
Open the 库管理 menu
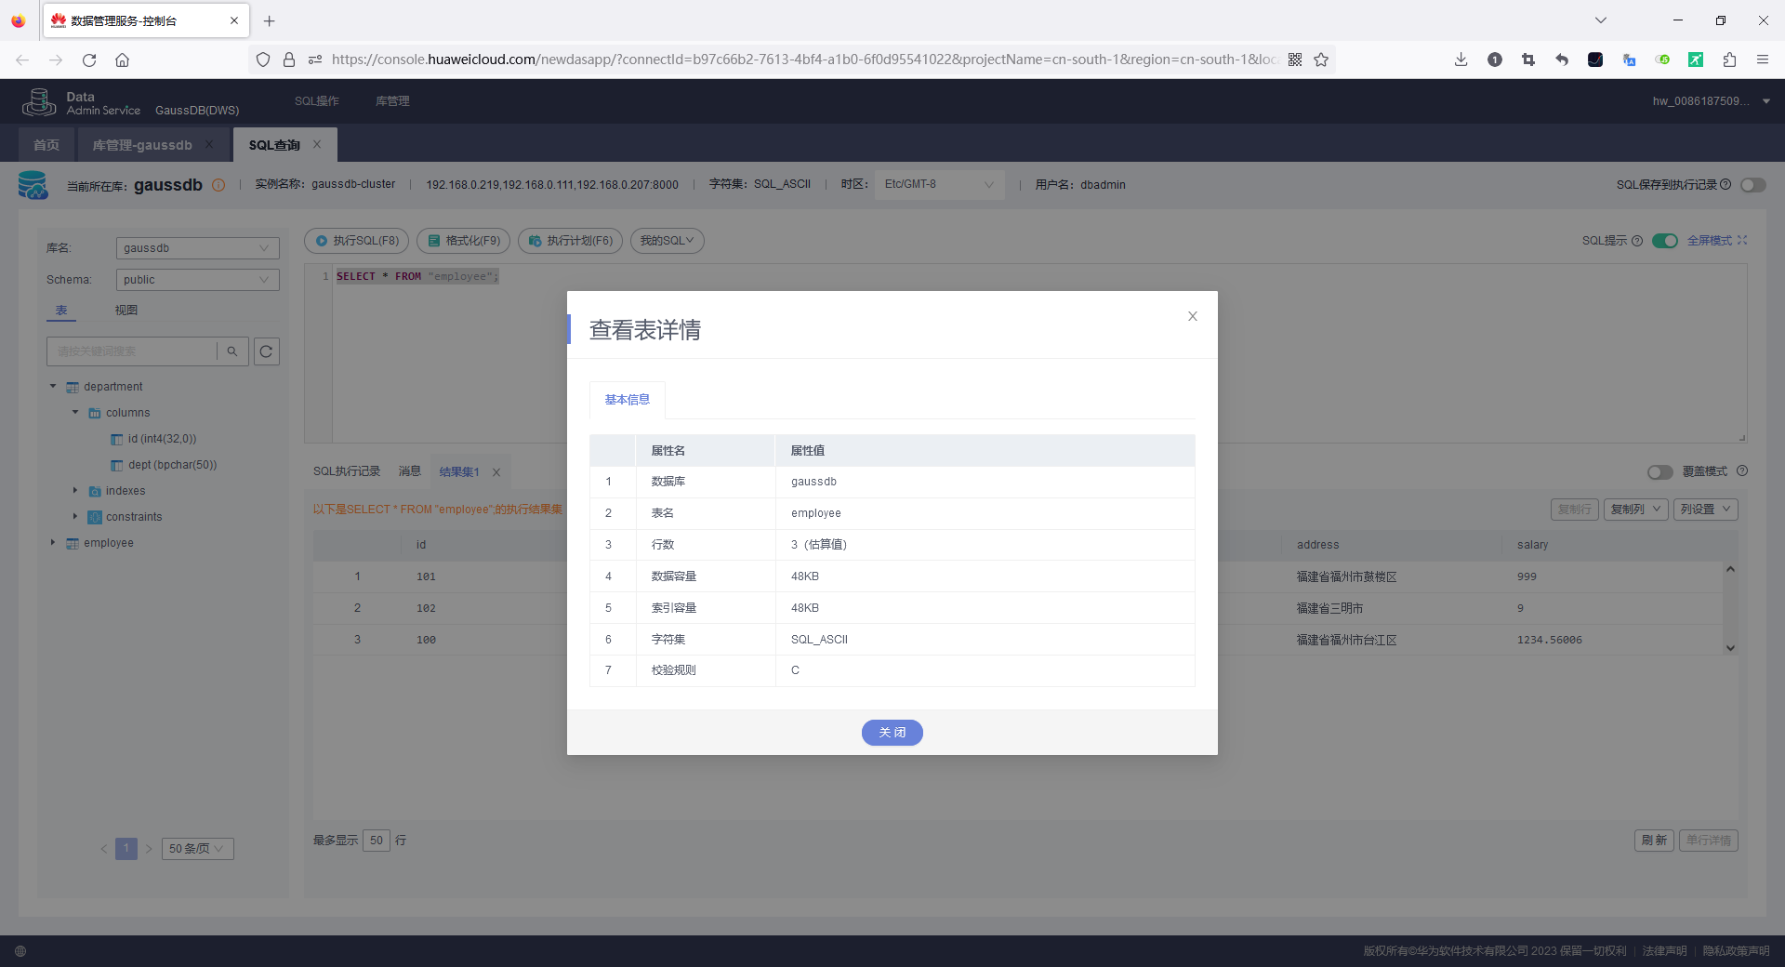[392, 101]
